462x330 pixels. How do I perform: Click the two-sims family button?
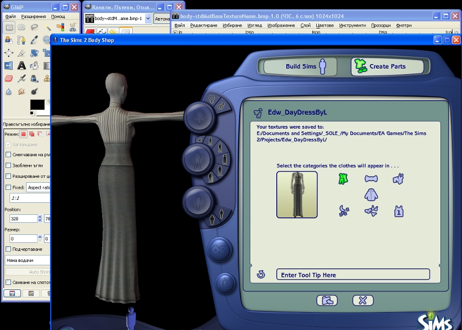click(x=225, y=283)
